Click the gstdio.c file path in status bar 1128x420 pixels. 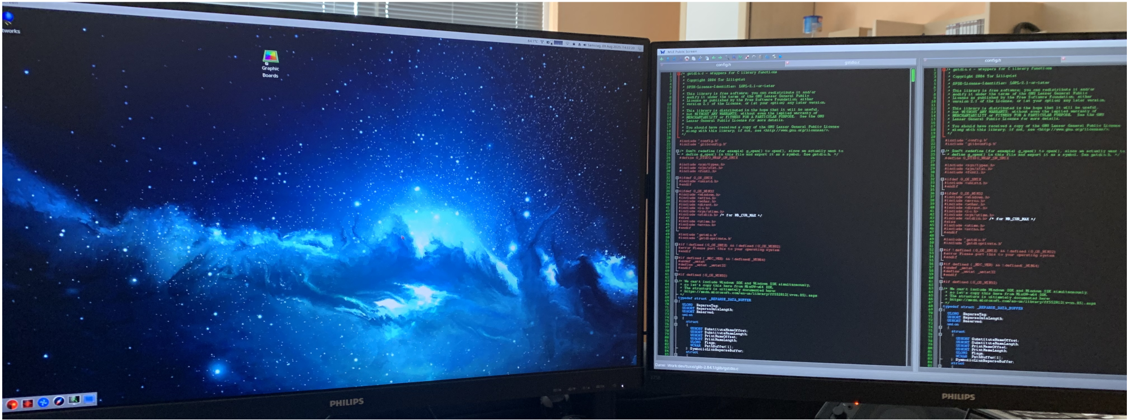(x=703, y=367)
